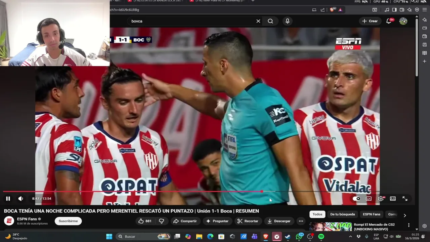Click the YouTube search magnifier button

pos(270,21)
